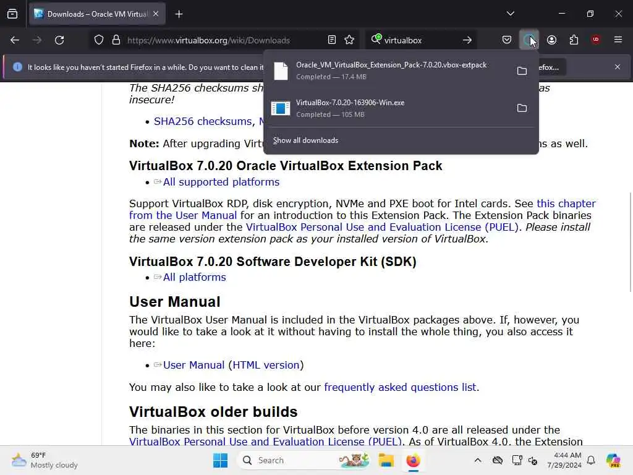The width and height of the screenshot is (633, 475).
Task: Open the notifications bell
Action: [x=591, y=460]
